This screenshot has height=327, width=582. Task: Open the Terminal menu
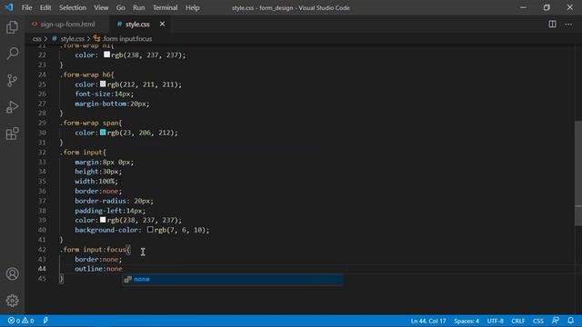[x=166, y=7]
